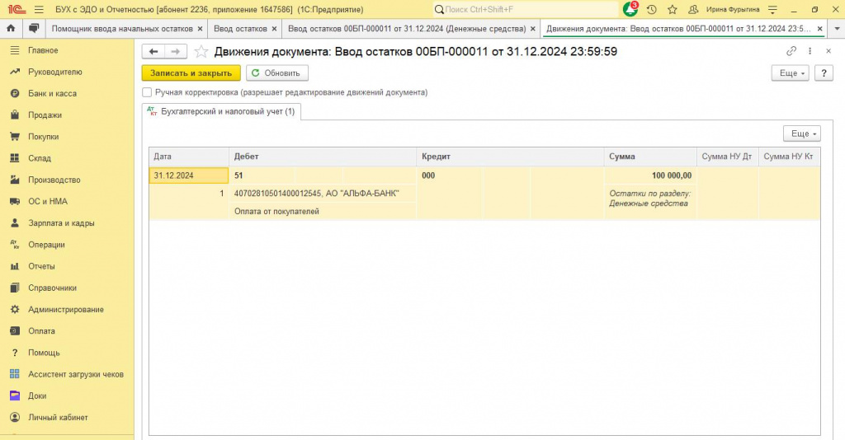Close the Денежные средства document tab

(x=533, y=29)
